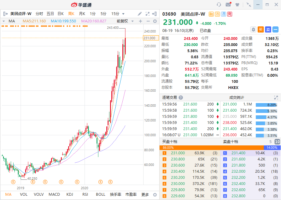281x200 pixels.
Task: Click the 融 margin badge
Action: pyautogui.click(x=211, y=14)
